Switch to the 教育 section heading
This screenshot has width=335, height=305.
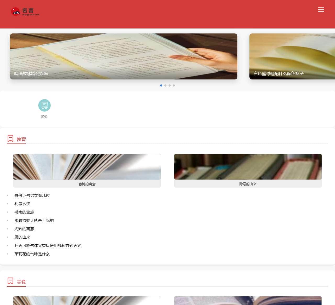(21, 139)
